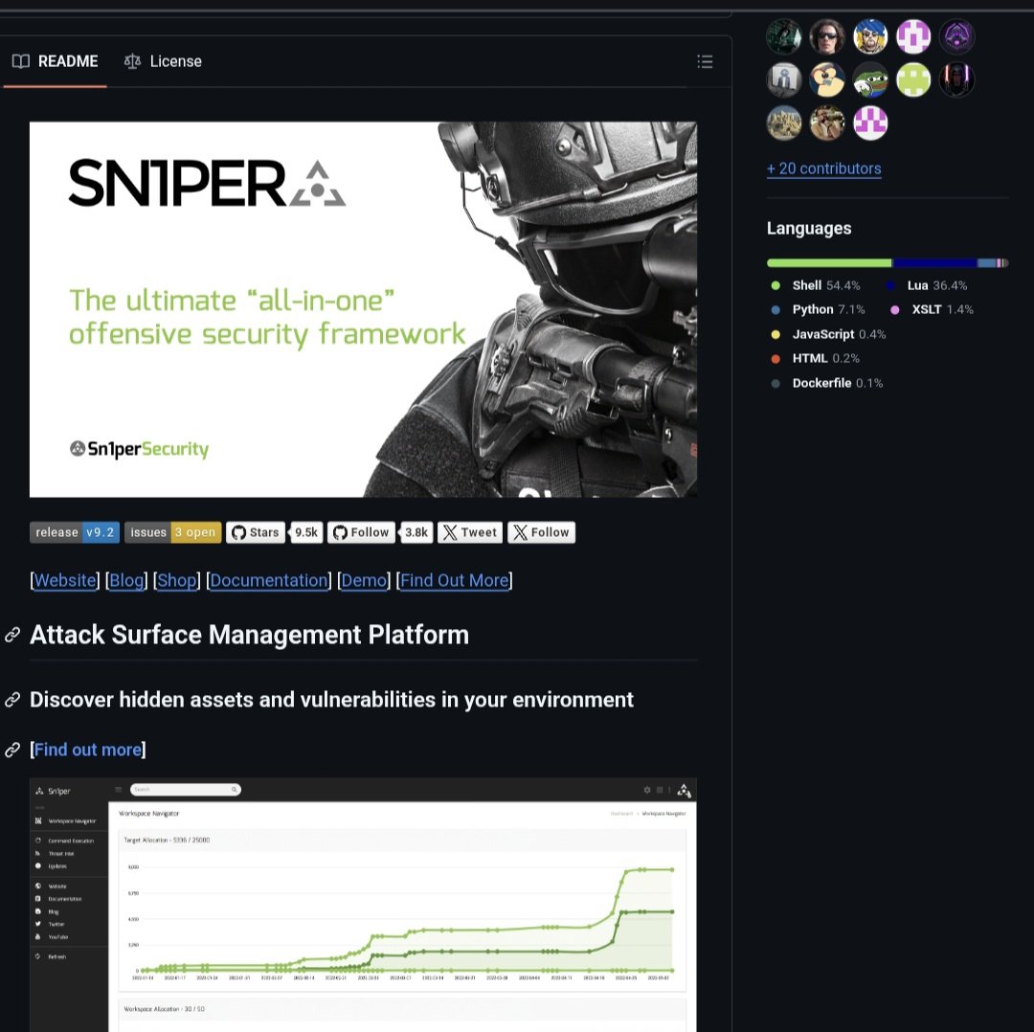
Task: Open the green identicon contributor avatar
Action: [x=913, y=79]
